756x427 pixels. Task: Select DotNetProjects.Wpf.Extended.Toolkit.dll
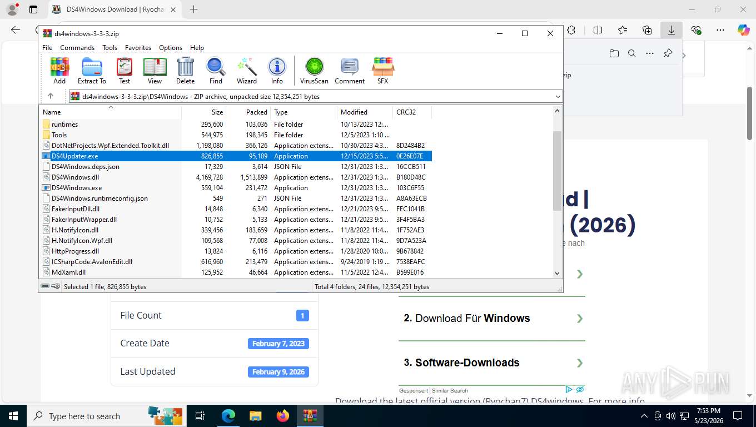(x=236, y=146)
